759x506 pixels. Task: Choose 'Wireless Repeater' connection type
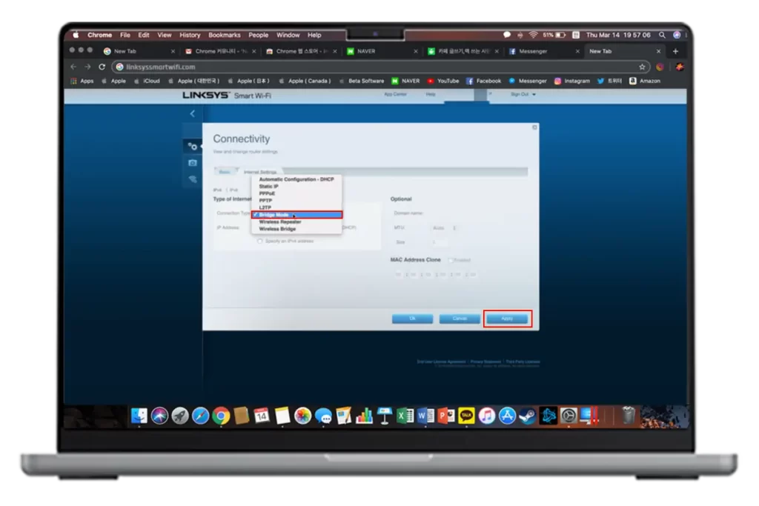(296, 222)
